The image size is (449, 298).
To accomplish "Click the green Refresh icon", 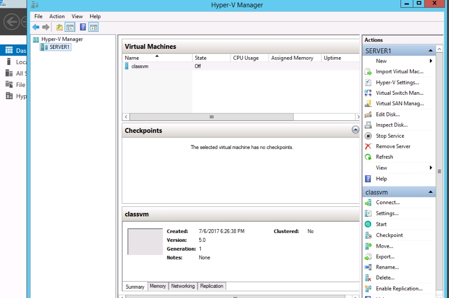I will (x=368, y=157).
